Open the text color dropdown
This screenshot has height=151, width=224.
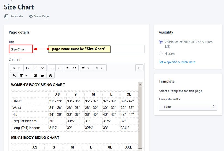pyautogui.click(x=99, y=68)
